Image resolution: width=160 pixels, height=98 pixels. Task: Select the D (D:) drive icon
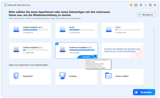pyautogui.click(x=62, y=30)
